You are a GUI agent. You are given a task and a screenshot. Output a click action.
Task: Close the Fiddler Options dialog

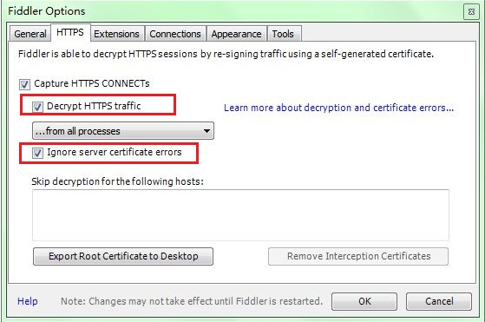coord(471,12)
